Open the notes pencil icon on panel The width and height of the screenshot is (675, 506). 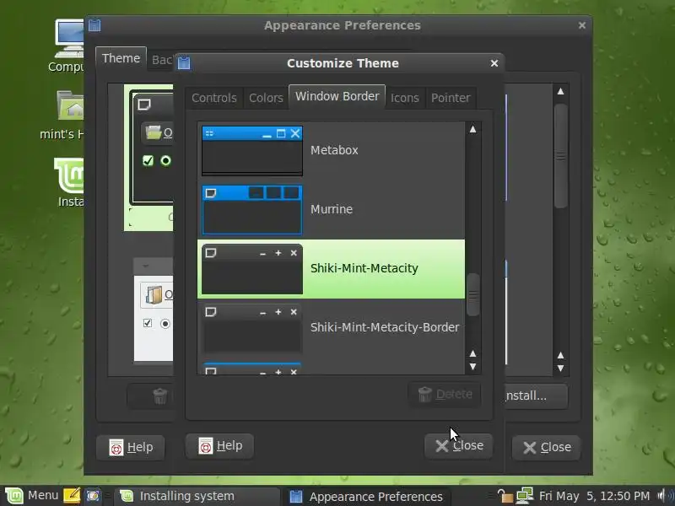[x=72, y=496]
